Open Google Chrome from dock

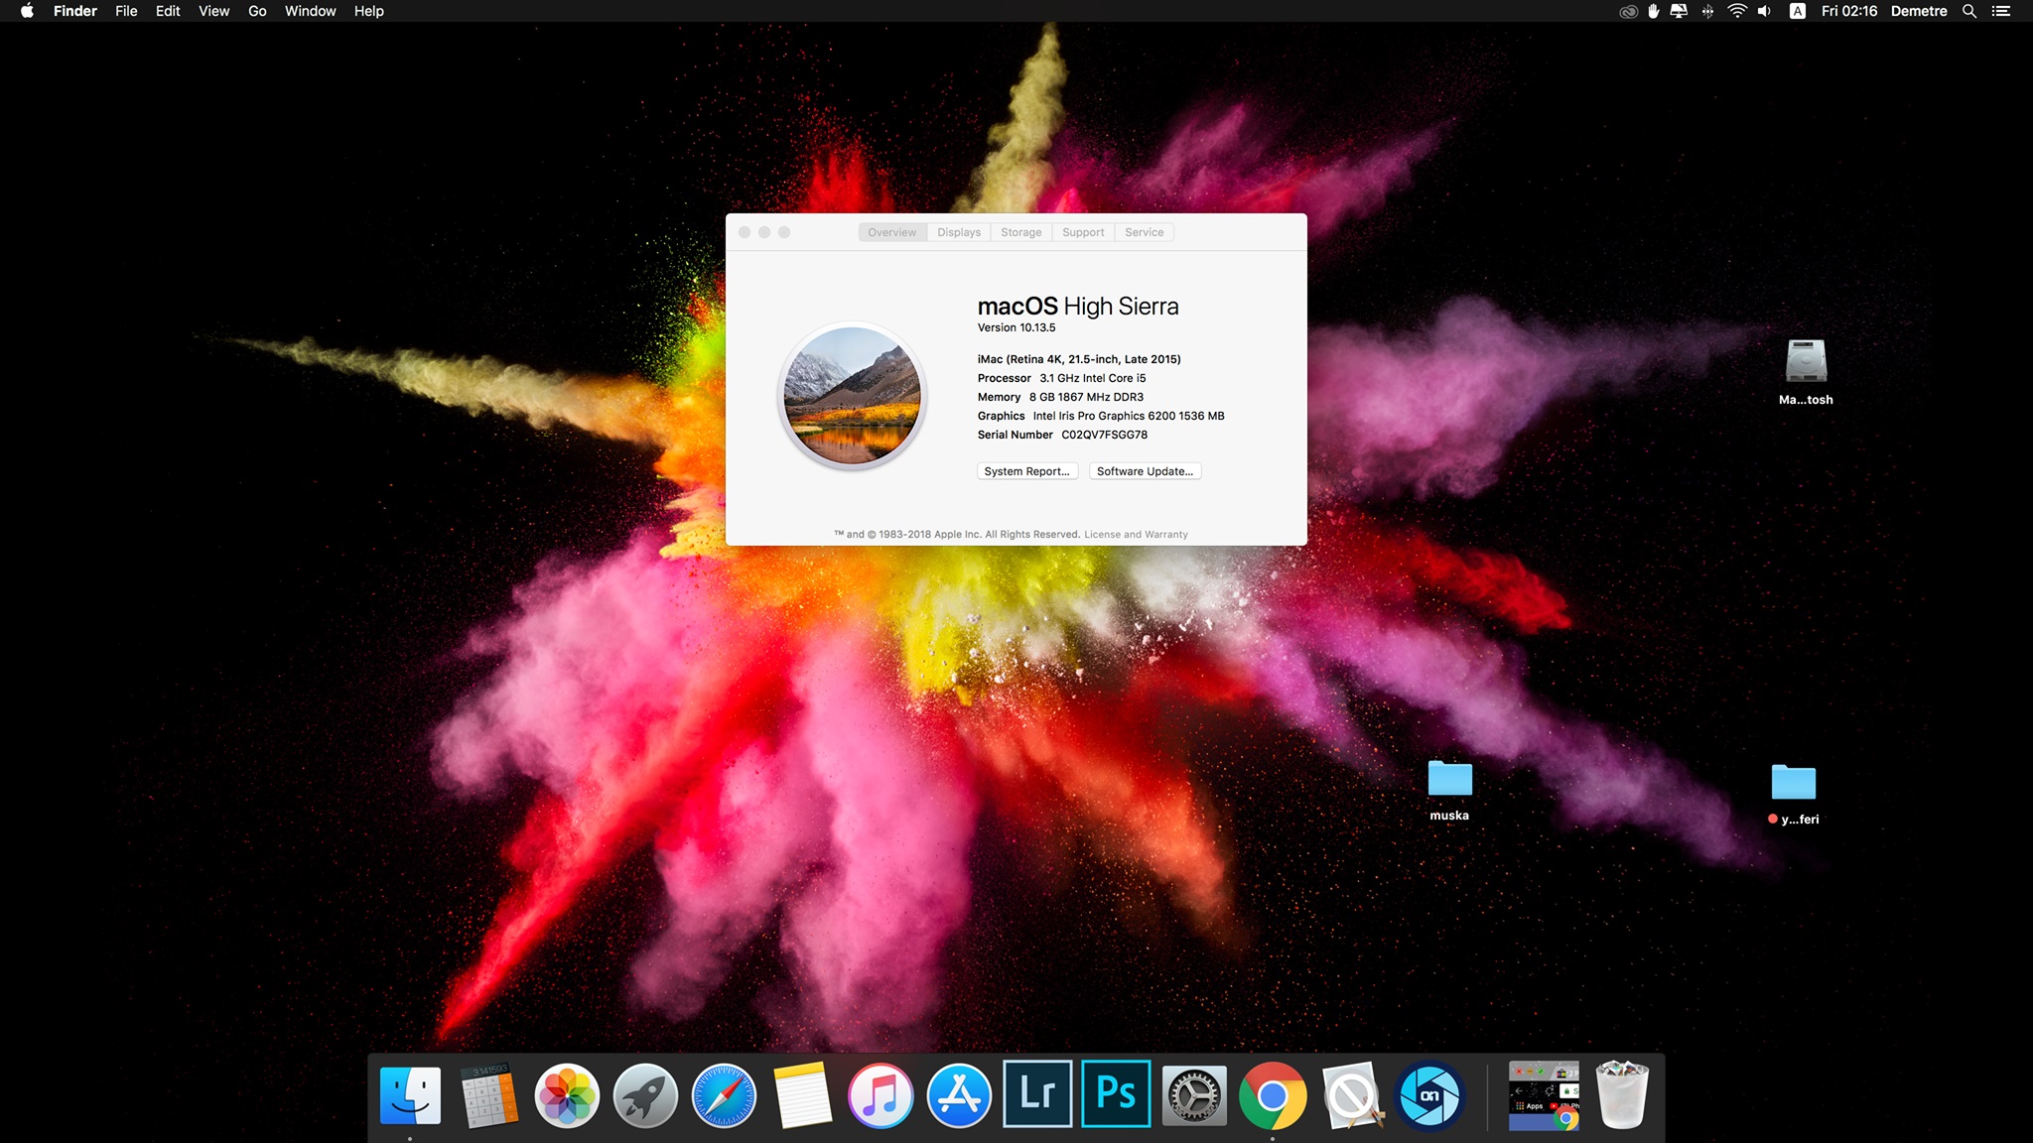click(1273, 1095)
